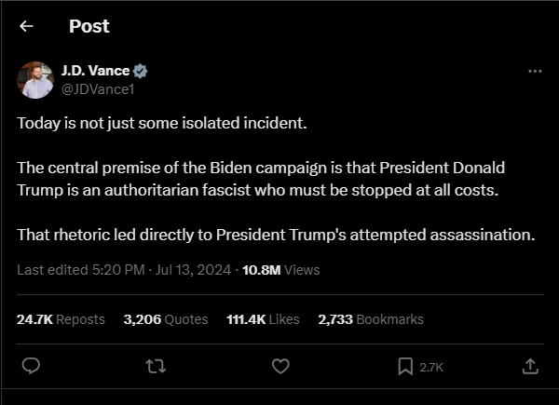559x405 pixels.
Task: Click the "Post" header title
Action: [89, 26]
